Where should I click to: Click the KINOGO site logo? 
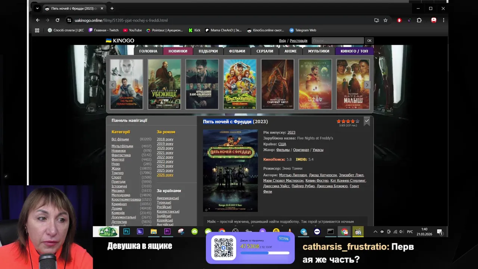(x=120, y=41)
